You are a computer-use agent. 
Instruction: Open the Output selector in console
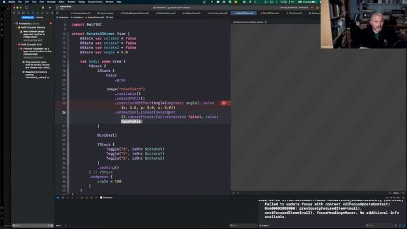265,226
